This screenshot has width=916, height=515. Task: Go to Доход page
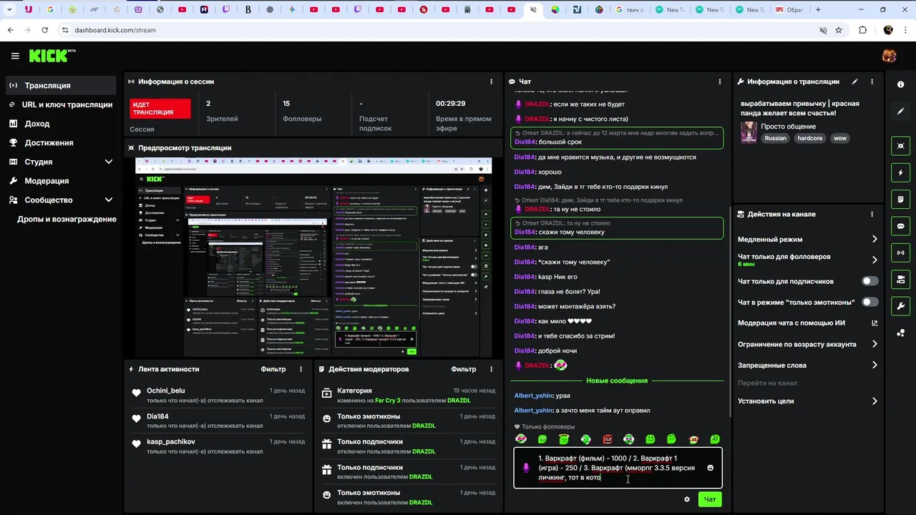62,124
